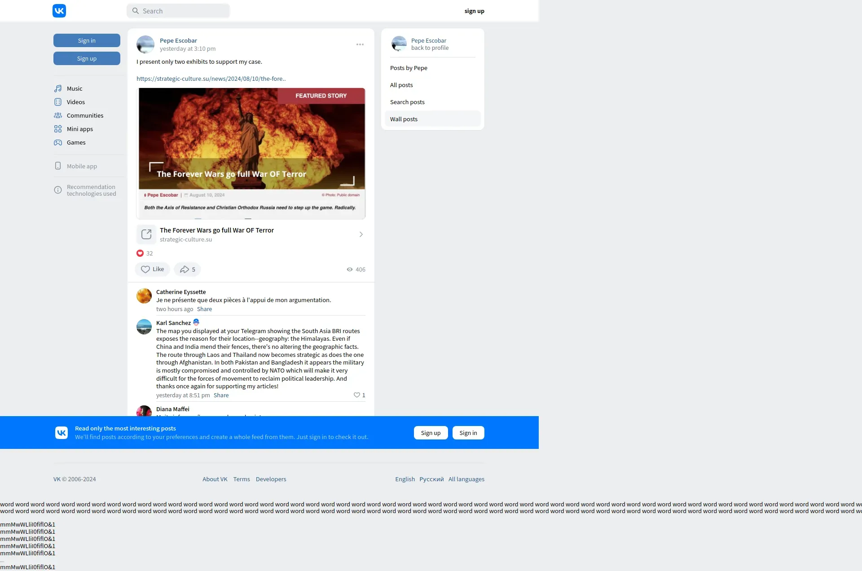This screenshot has height=571, width=862.
Task: Open the Mini apps grid icon
Action: tap(58, 129)
